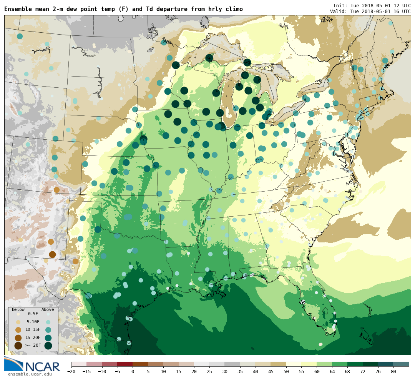Click the tan '10-15F' below circle in legend

coord(18,330)
